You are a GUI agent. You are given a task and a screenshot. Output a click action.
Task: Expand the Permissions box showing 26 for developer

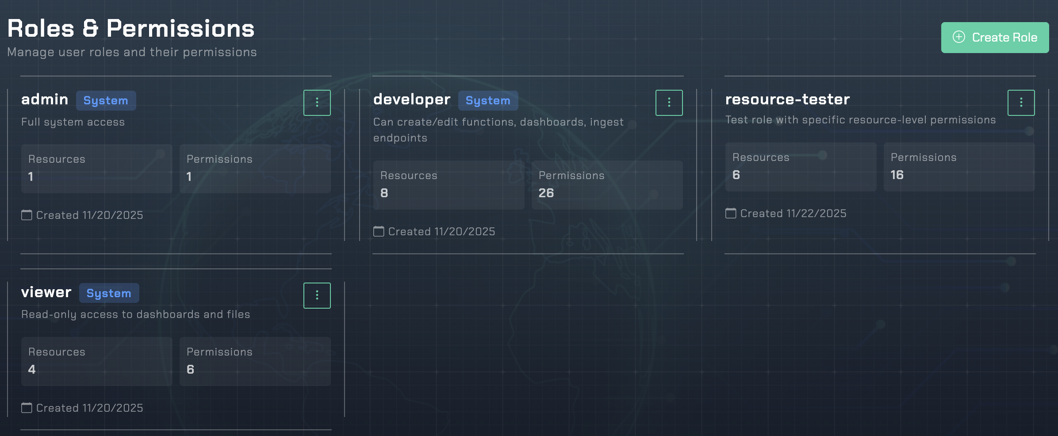(x=606, y=184)
